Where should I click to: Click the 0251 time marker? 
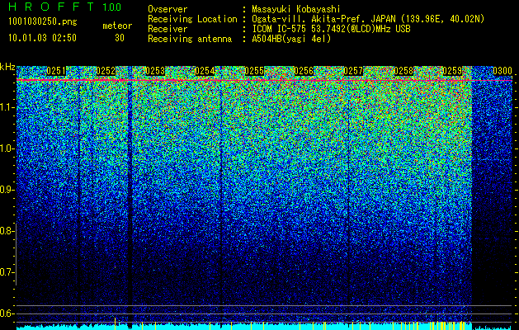pos(56,71)
